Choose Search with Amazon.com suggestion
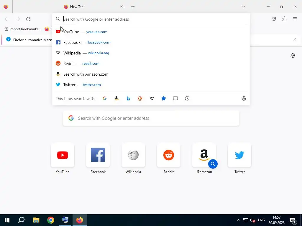Screen dimensions: 302x226 point(151,74)
